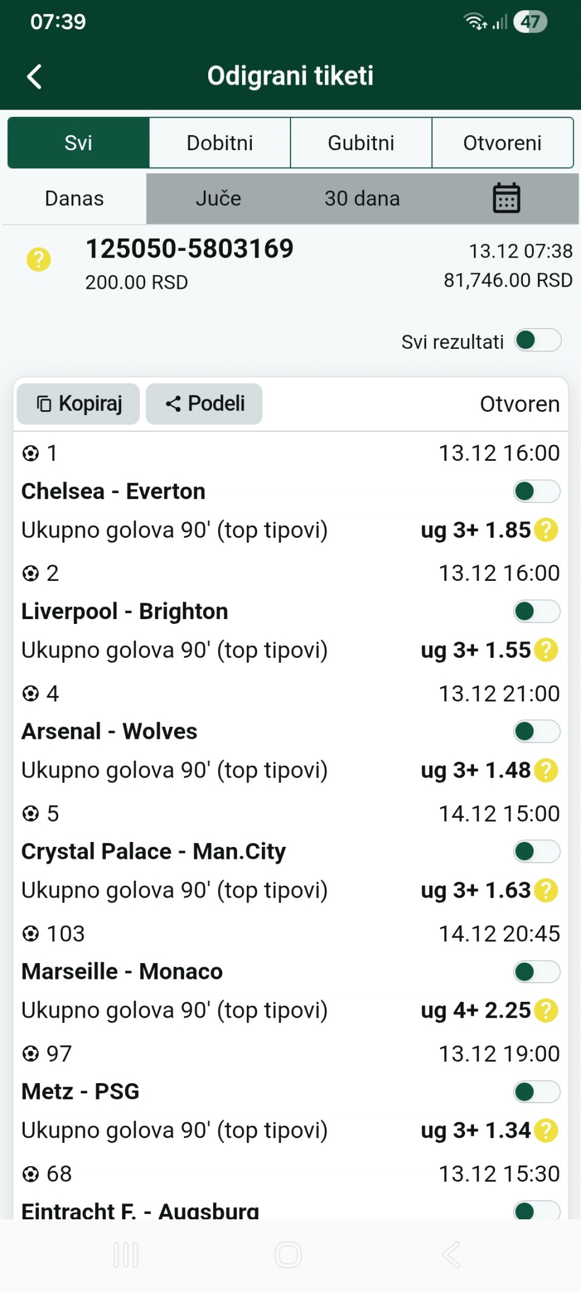Image resolution: width=581 pixels, height=1292 pixels.
Task: Toggle the Arsenal - Wolves match switch
Action: (x=536, y=732)
